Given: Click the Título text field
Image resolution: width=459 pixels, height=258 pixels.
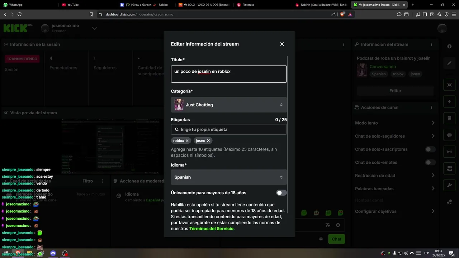Looking at the screenshot, I should [x=229, y=74].
